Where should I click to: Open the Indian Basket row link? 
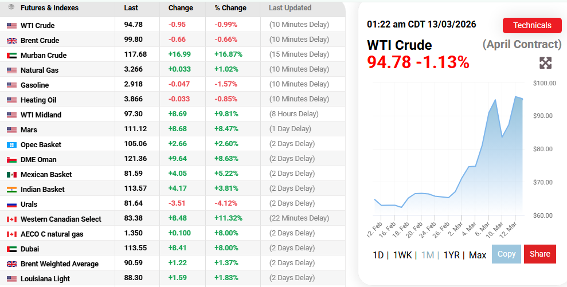coord(42,190)
